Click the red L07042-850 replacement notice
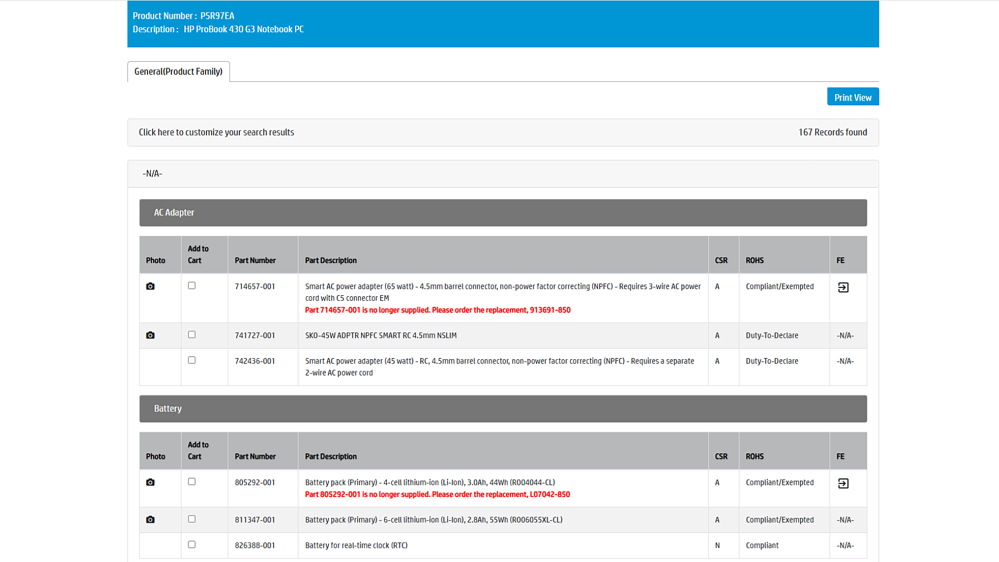999x562 pixels. coord(437,494)
